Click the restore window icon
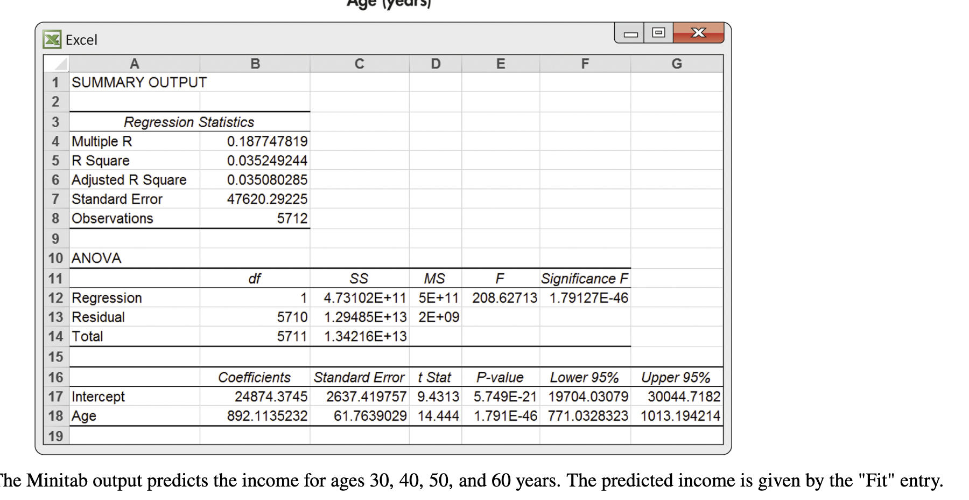Screen dimensions: 969x500 click(657, 32)
